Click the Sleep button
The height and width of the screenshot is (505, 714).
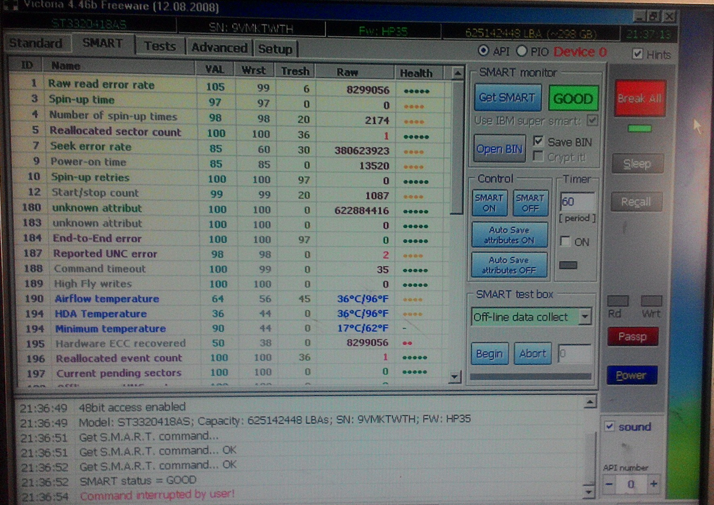coord(637,164)
